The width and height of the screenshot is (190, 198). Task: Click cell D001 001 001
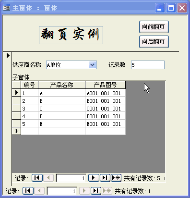click(105, 116)
